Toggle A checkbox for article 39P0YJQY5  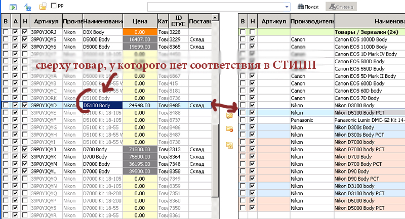[15, 39]
